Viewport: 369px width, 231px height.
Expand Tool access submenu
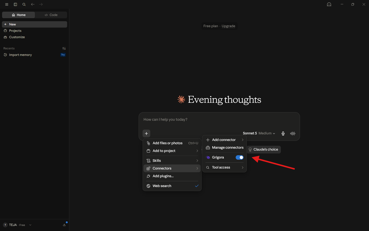coord(225,168)
